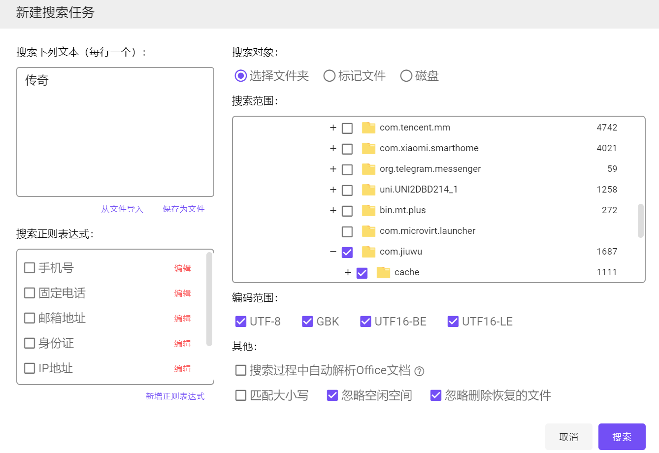Click the com.jiuwu folder icon
Viewport: 659px width, 453px height.
(368, 252)
